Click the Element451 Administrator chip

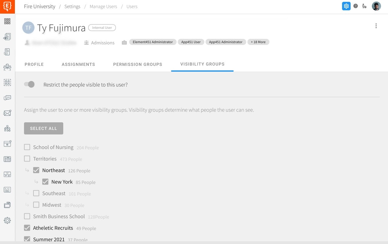point(153,42)
